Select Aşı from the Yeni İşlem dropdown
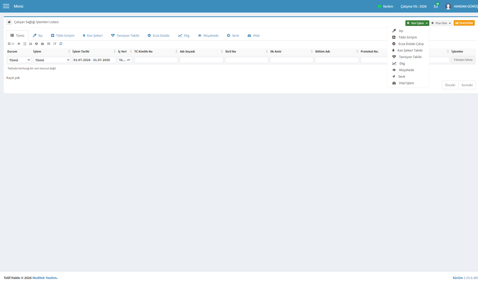 tap(408, 31)
